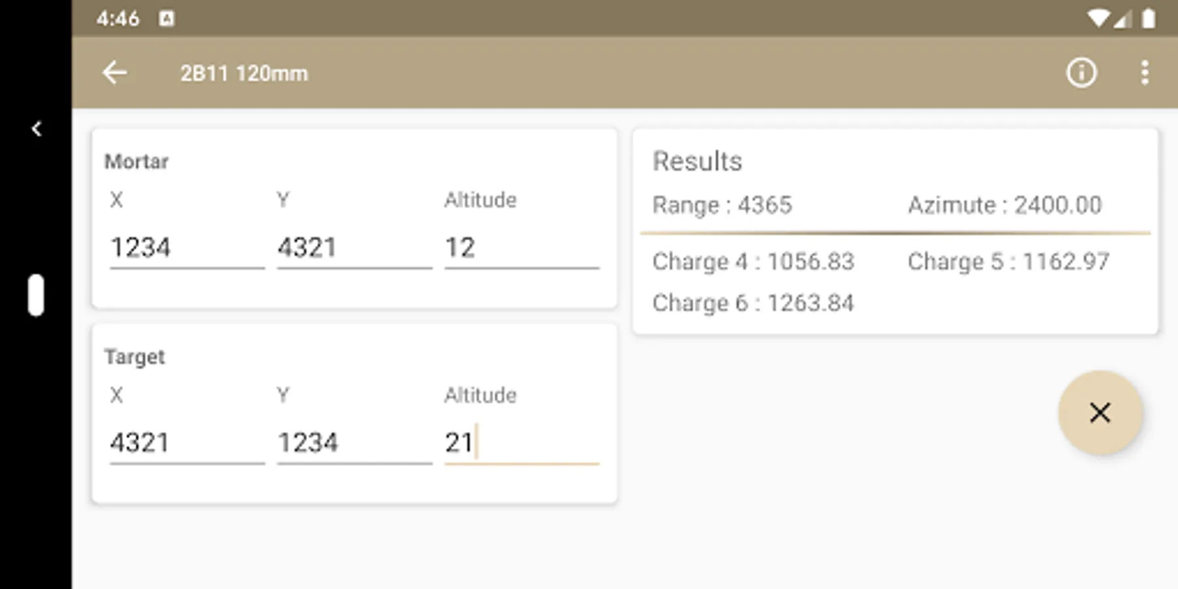The width and height of the screenshot is (1178, 589).
Task: Select the 'Range : 4365' result
Action: pyautogui.click(x=723, y=205)
